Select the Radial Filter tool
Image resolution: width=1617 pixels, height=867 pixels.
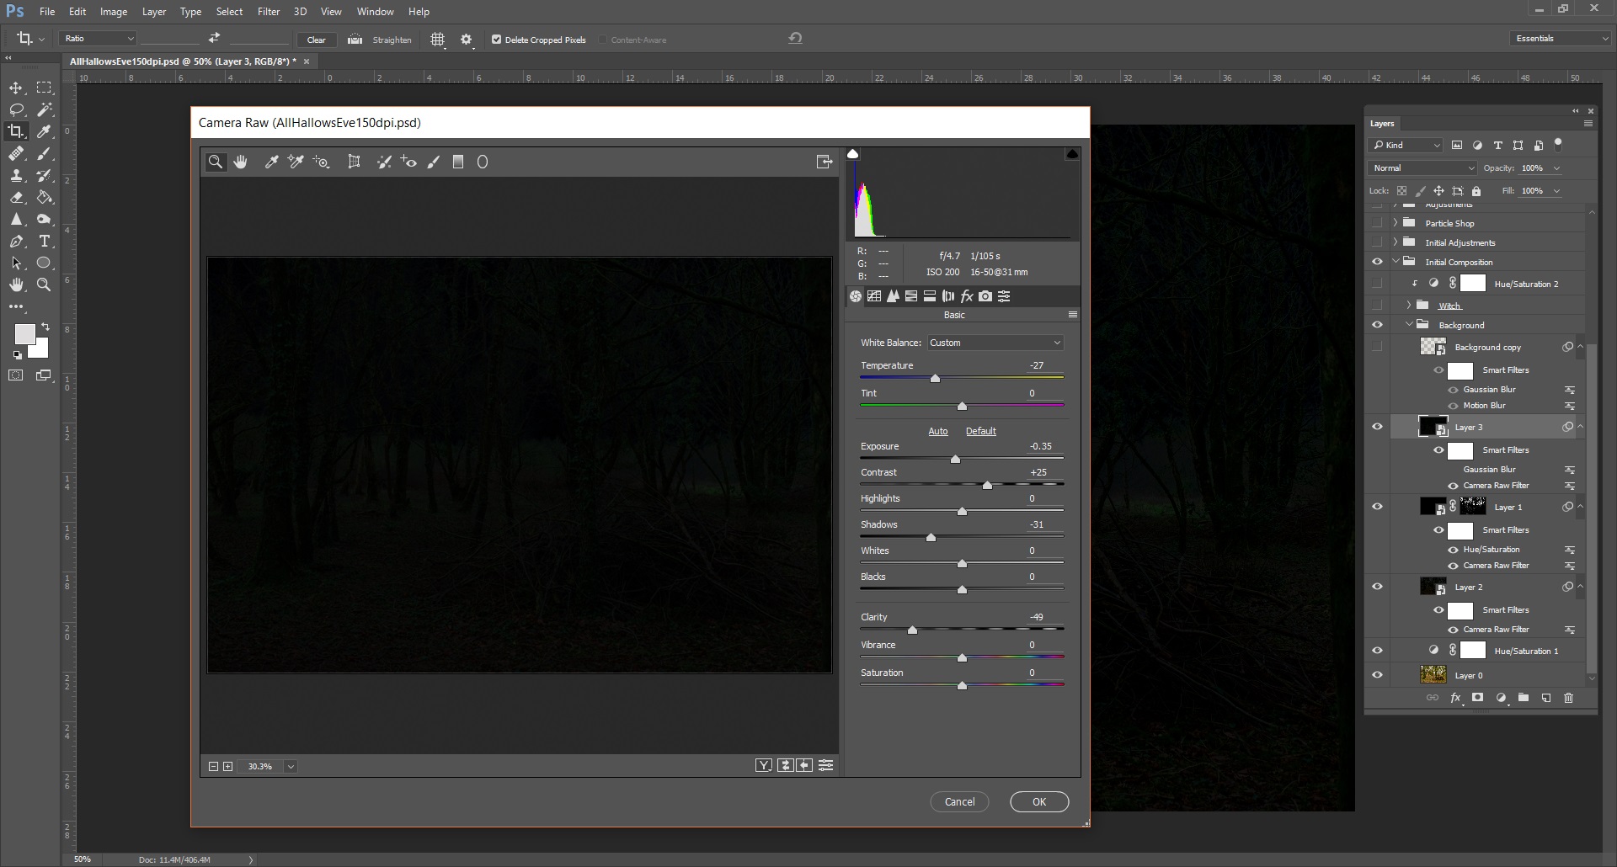tap(483, 162)
